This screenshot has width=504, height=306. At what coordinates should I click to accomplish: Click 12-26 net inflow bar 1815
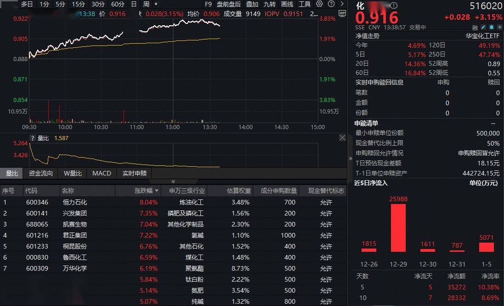pyautogui.click(x=368, y=250)
